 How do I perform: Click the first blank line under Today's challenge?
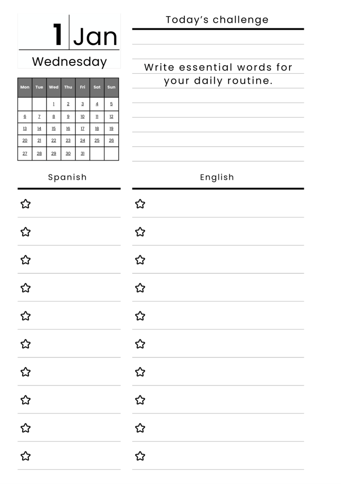[218, 38]
